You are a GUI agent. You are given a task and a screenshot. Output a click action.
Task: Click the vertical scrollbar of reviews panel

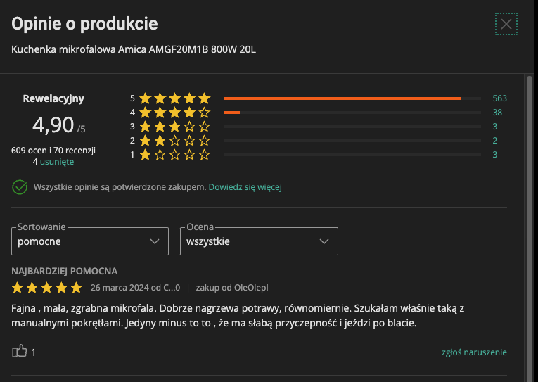click(530, 228)
